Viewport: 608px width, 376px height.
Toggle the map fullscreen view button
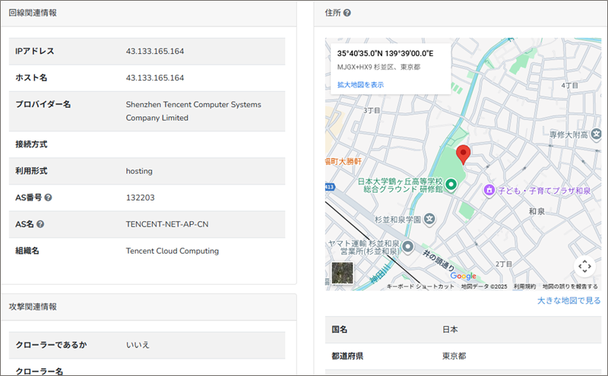[584, 266]
